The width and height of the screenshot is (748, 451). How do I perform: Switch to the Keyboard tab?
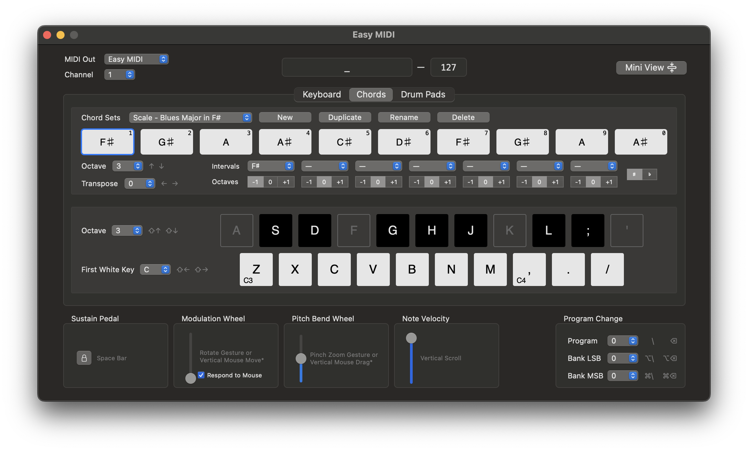321,94
